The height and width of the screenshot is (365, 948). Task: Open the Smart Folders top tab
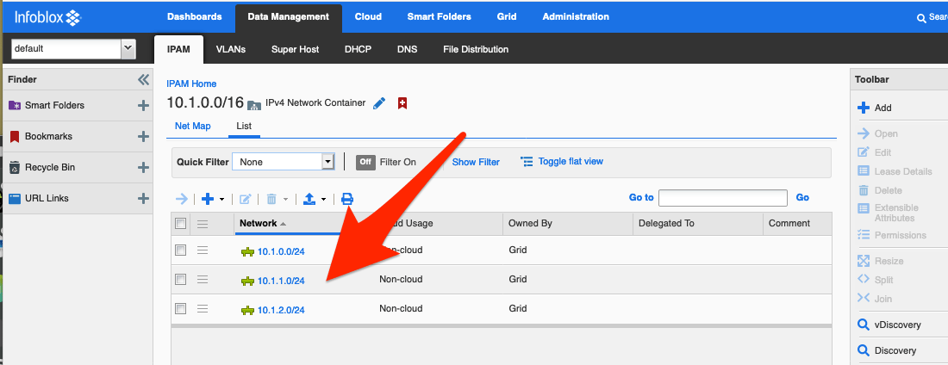click(x=439, y=17)
